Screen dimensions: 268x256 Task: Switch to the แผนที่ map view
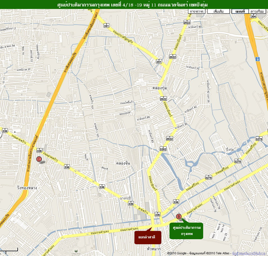coord(240,11)
